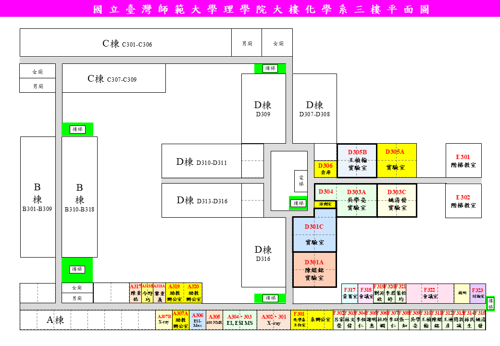This screenshot has width=500, height=346.
Task: Click the F312 office label
Action: [x=448, y=320]
